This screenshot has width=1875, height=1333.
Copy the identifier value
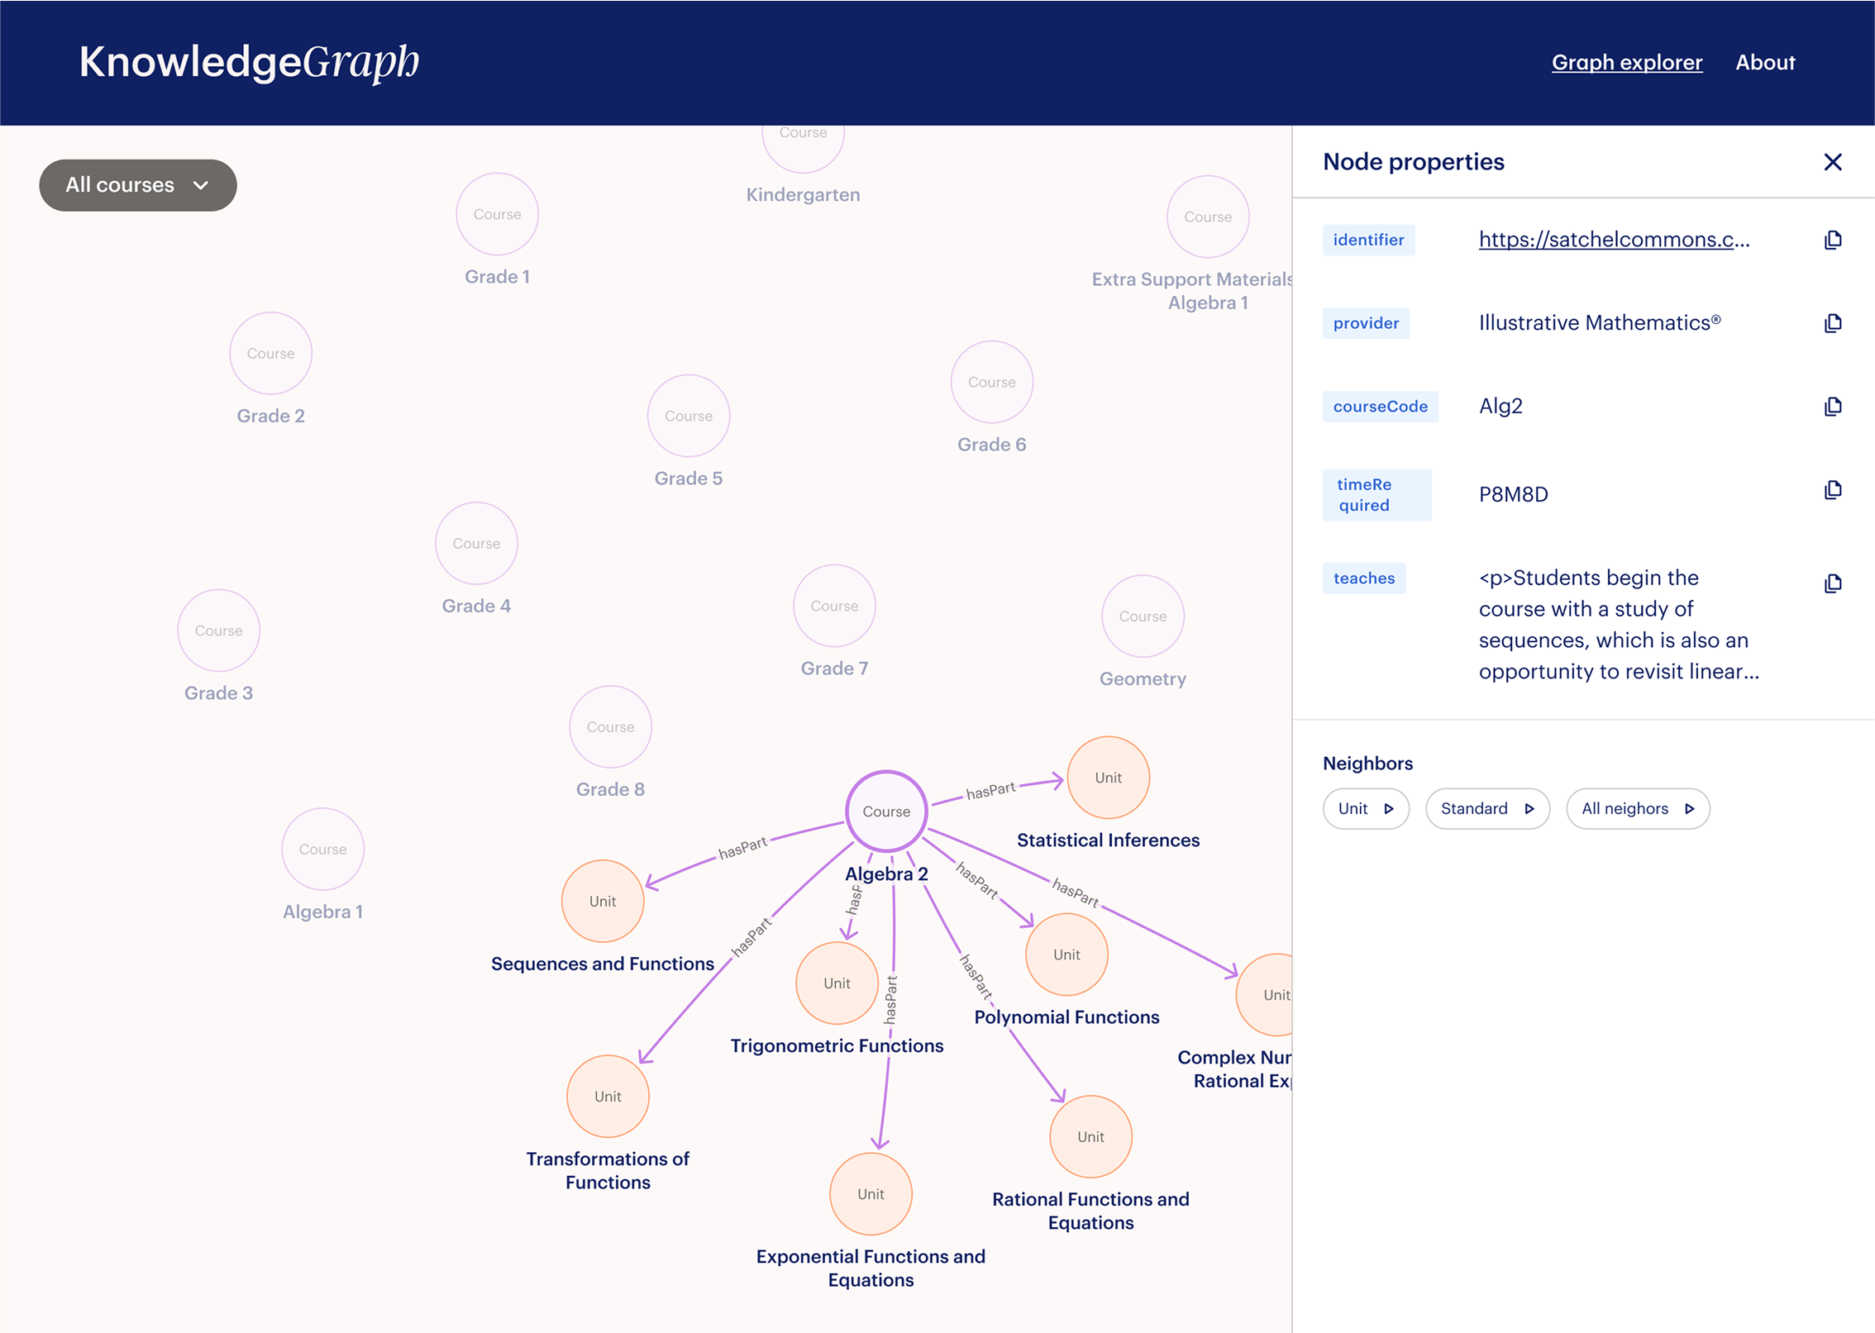1832,240
